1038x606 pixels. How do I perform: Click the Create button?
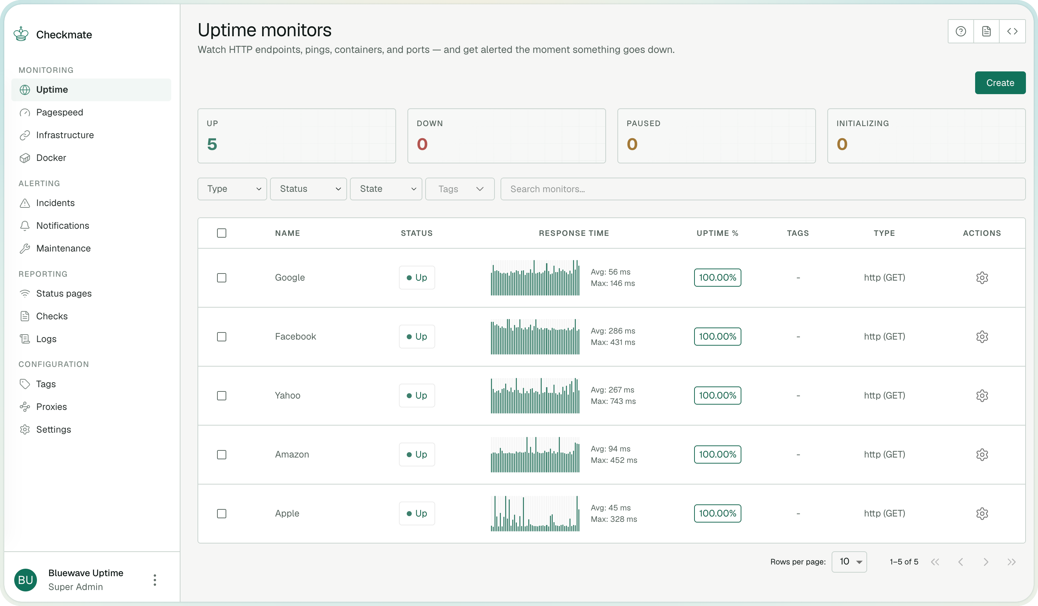pos(1000,83)
